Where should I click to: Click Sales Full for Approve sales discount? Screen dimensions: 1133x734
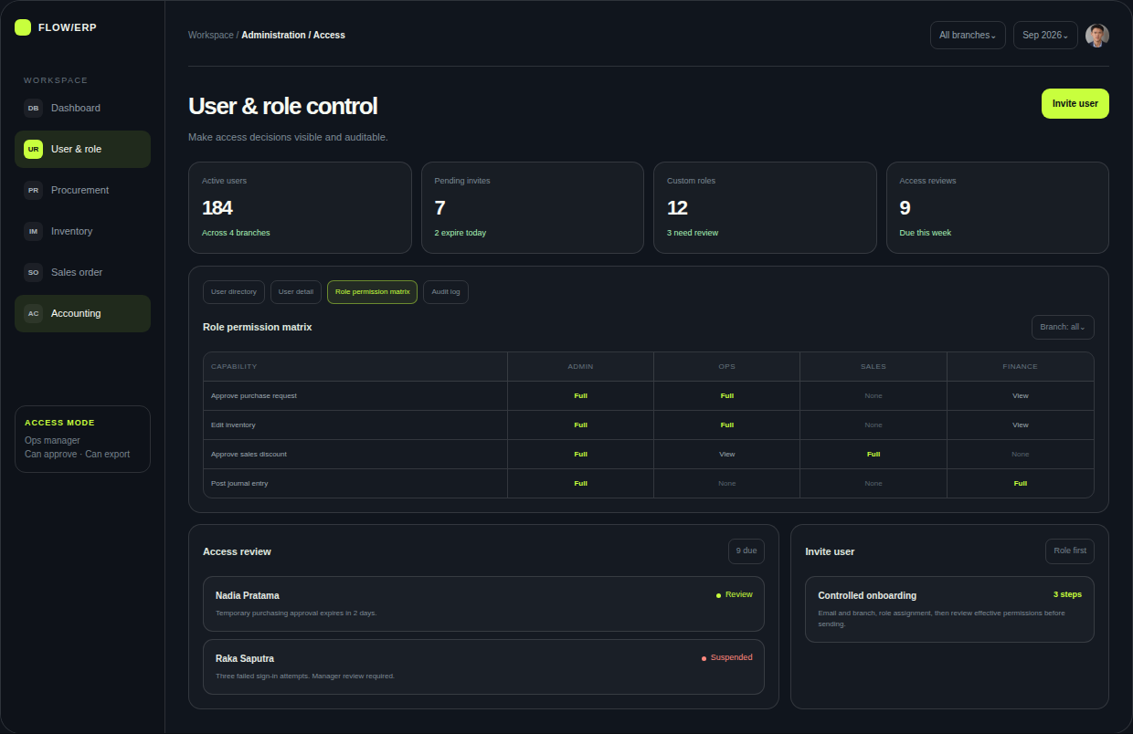point(874,454)
